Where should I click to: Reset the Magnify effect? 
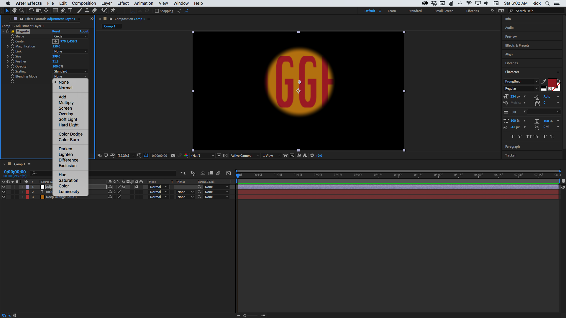point(56,31)
